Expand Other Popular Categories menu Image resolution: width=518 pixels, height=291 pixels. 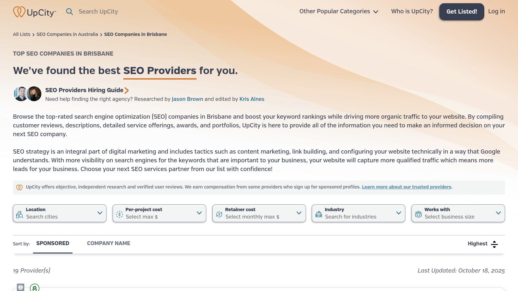(x=339, y=12)
